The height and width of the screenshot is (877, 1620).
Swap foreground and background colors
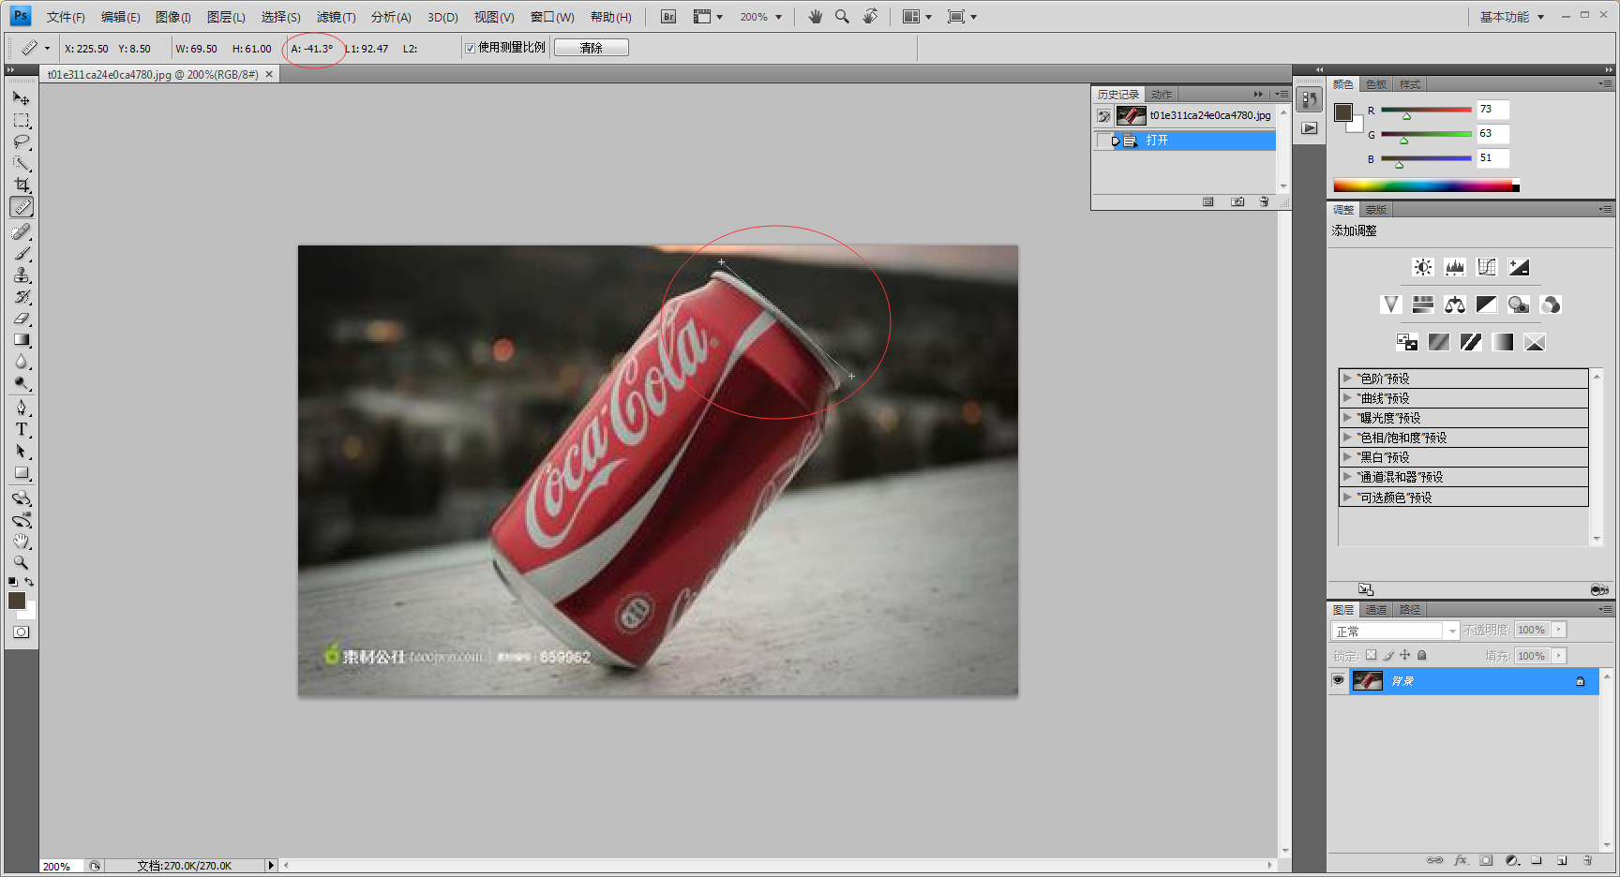coord(29,582)
